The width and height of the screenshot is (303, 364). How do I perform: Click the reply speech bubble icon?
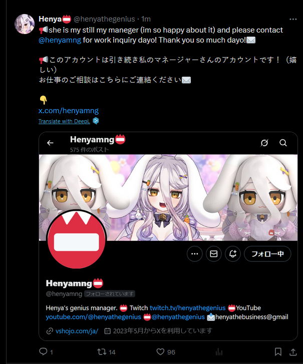tap(43, 351)
